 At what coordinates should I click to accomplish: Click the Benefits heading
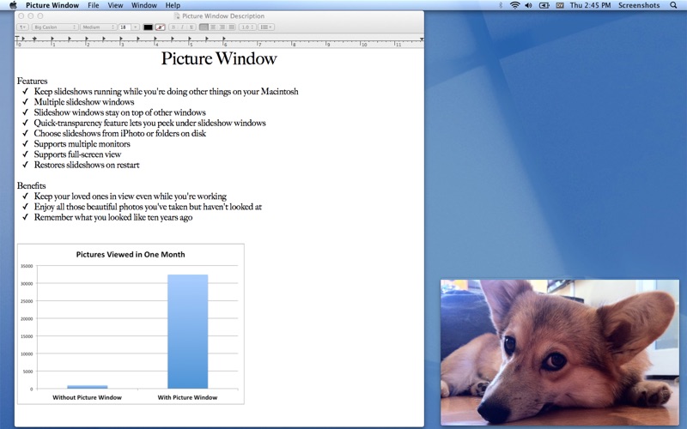pos(31,185)
